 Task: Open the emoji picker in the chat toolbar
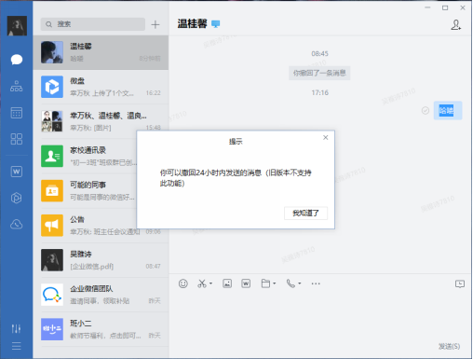(x=183, y=283)
